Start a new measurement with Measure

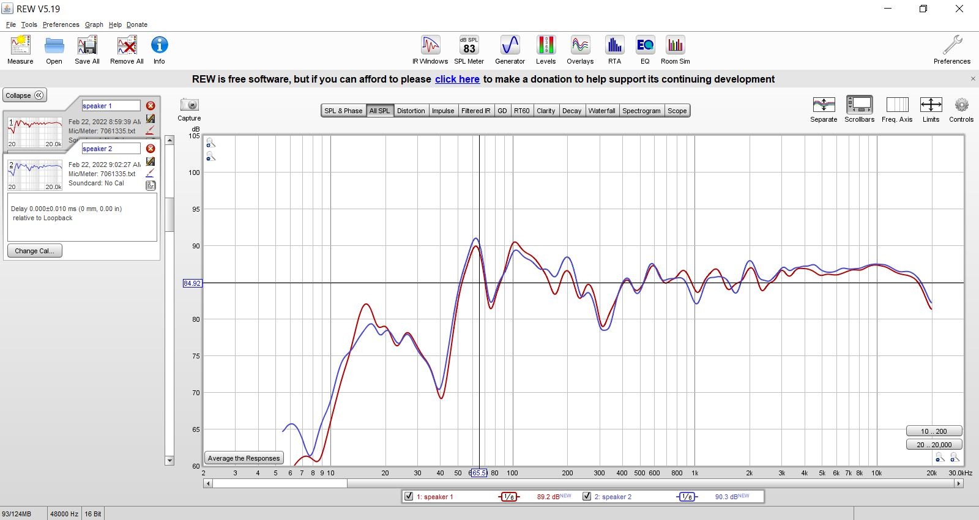[20, 50]
